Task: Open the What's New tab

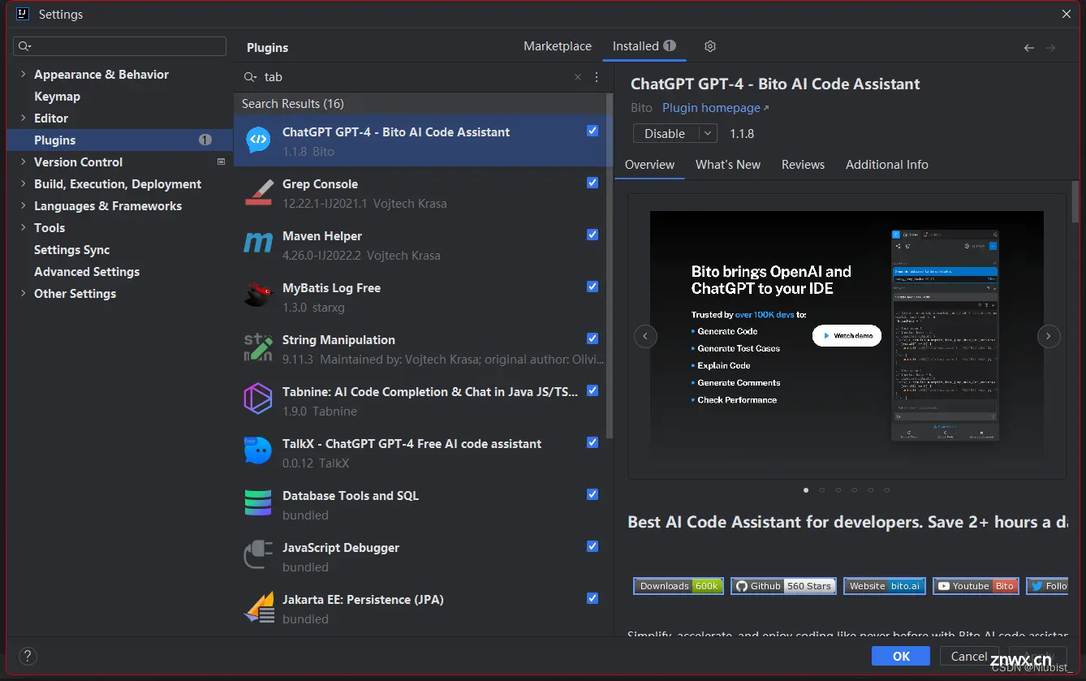Action: coord(728,164)
